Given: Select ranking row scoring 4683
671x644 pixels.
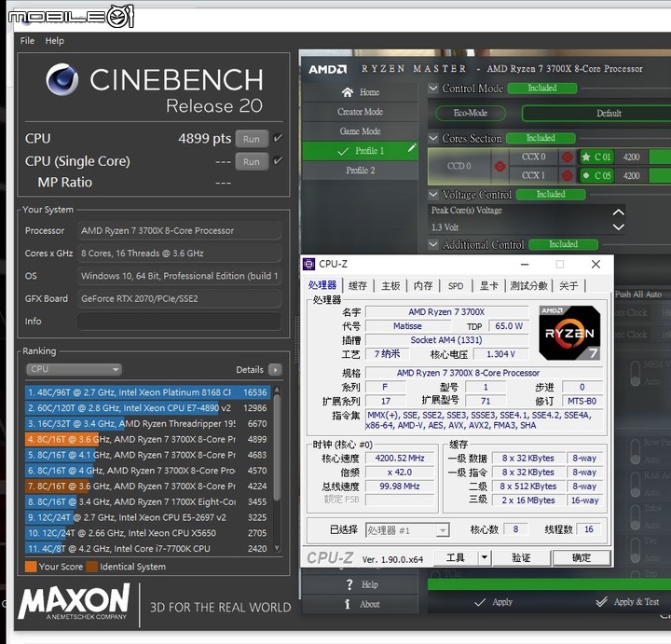Looking at the screenshot, I should click(x=147, y=455).
